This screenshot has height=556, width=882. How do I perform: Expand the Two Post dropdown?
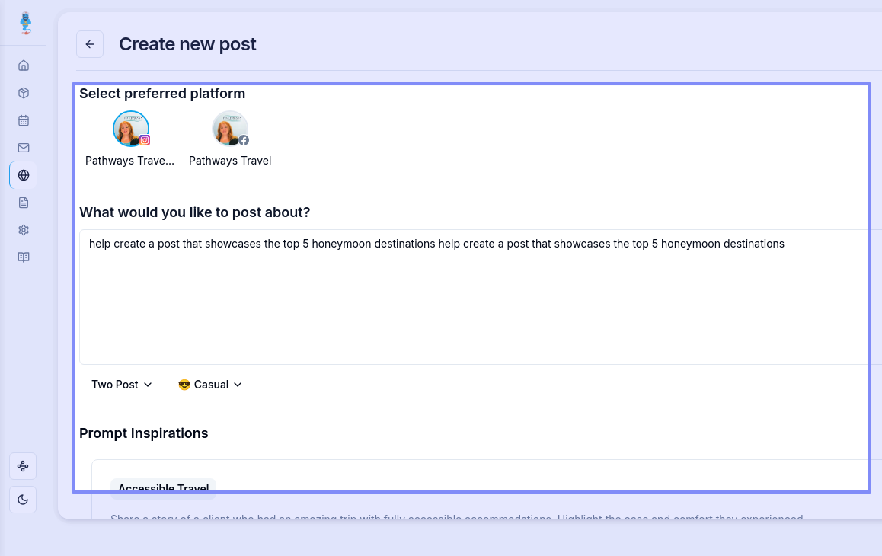point(122,385)
